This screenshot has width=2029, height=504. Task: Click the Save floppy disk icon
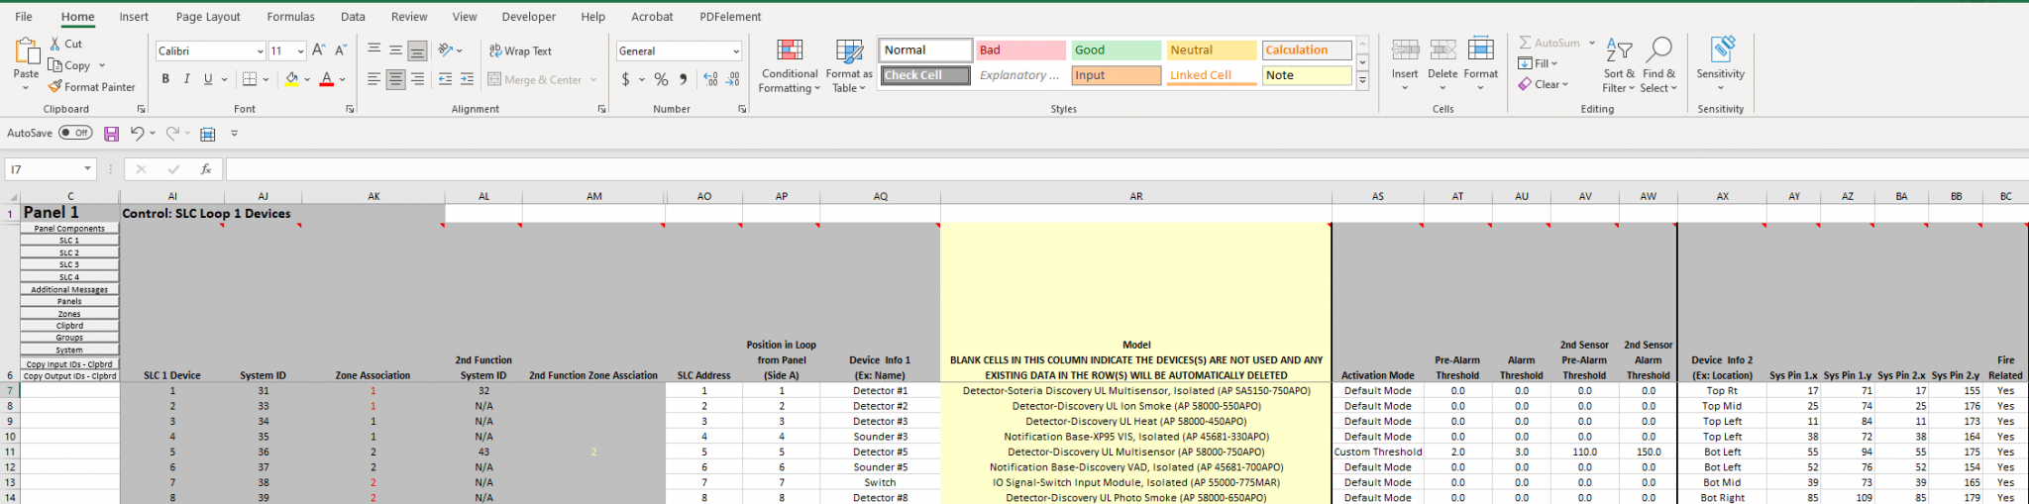coord(111,134)
